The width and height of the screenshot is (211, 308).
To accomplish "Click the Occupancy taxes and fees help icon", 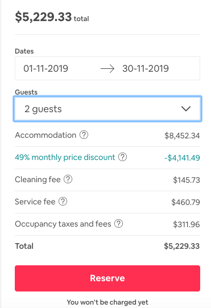I will (x=118, y=224).
